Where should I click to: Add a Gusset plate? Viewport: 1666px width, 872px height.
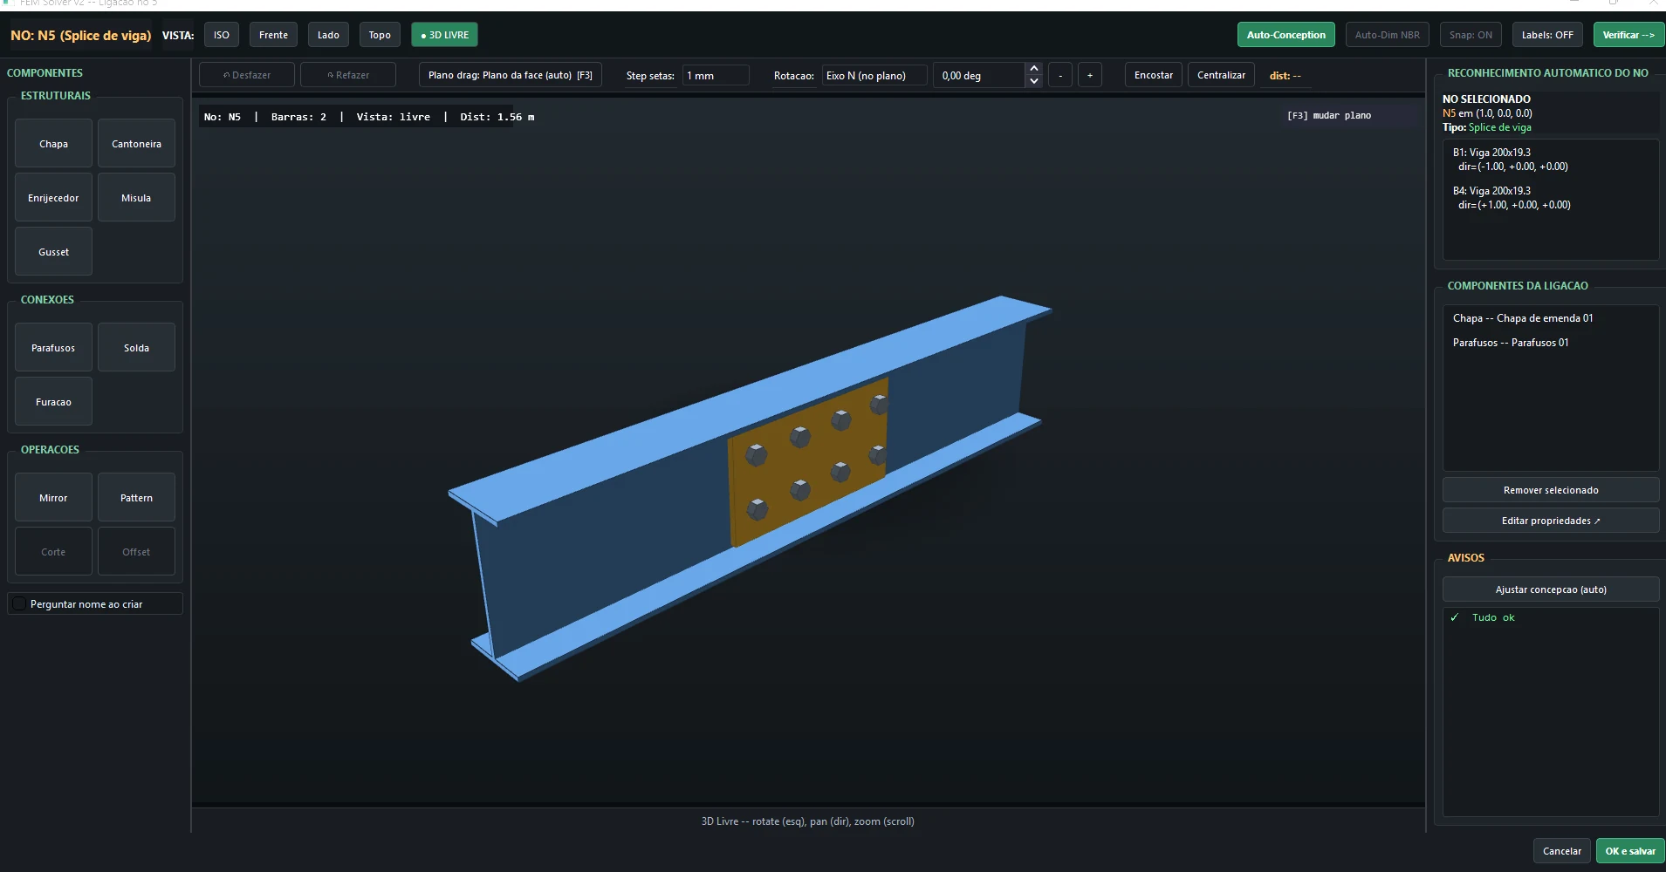(53, 252)
